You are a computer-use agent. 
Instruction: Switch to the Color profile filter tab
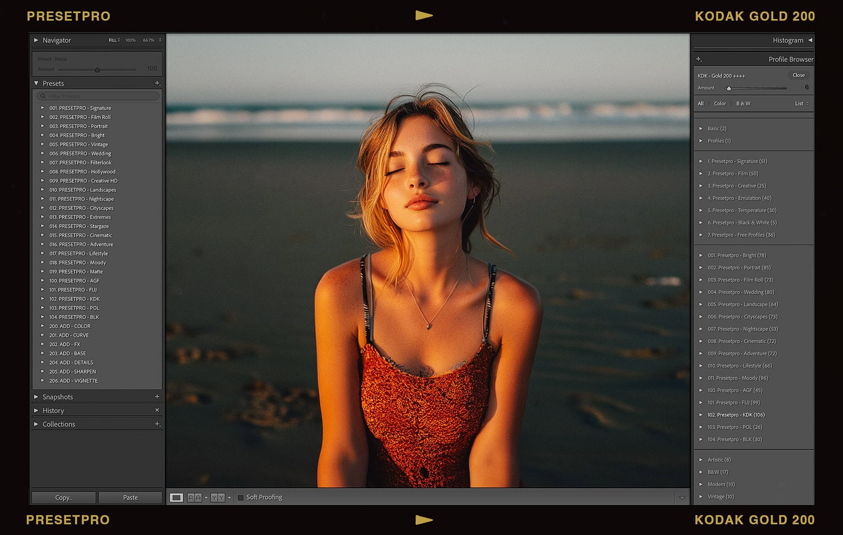pos(720,104)
